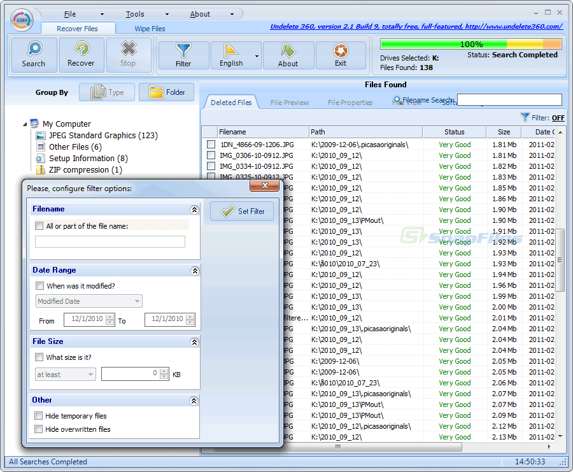Group results by Type

(107, 92)
